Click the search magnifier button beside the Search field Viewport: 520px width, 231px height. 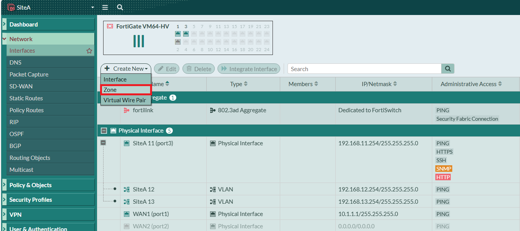pos(448,69)
